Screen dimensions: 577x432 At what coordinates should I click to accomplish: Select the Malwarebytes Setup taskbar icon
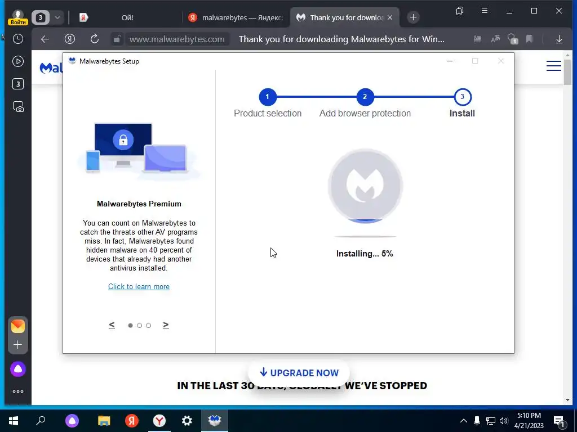(215, 421)
